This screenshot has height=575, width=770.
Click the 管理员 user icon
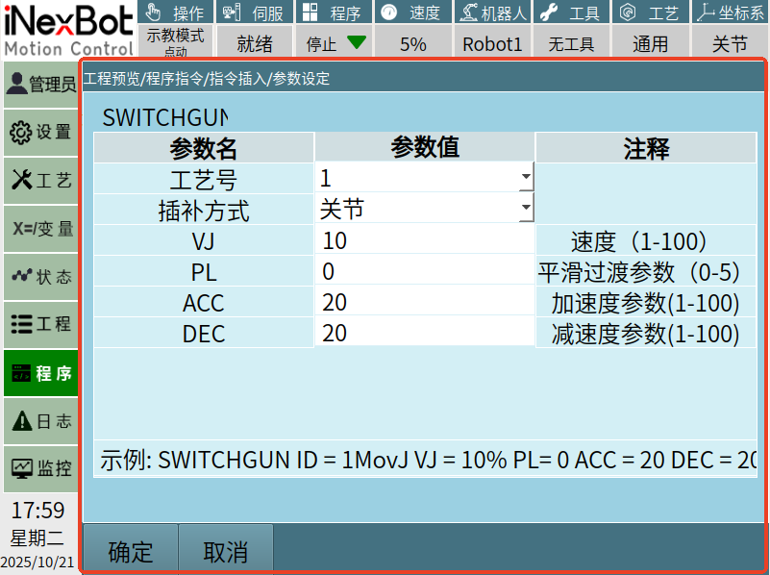[x=17, y=83]
